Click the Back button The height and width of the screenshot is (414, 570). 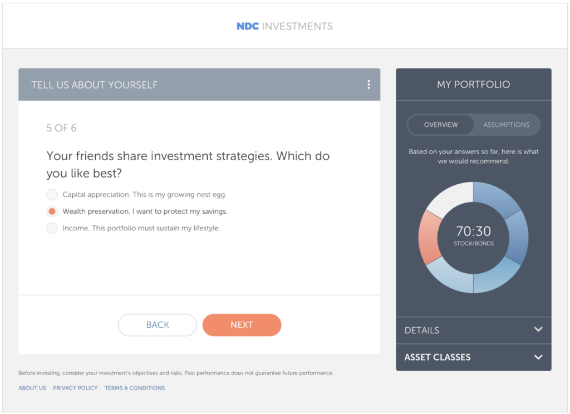point(157,324)
